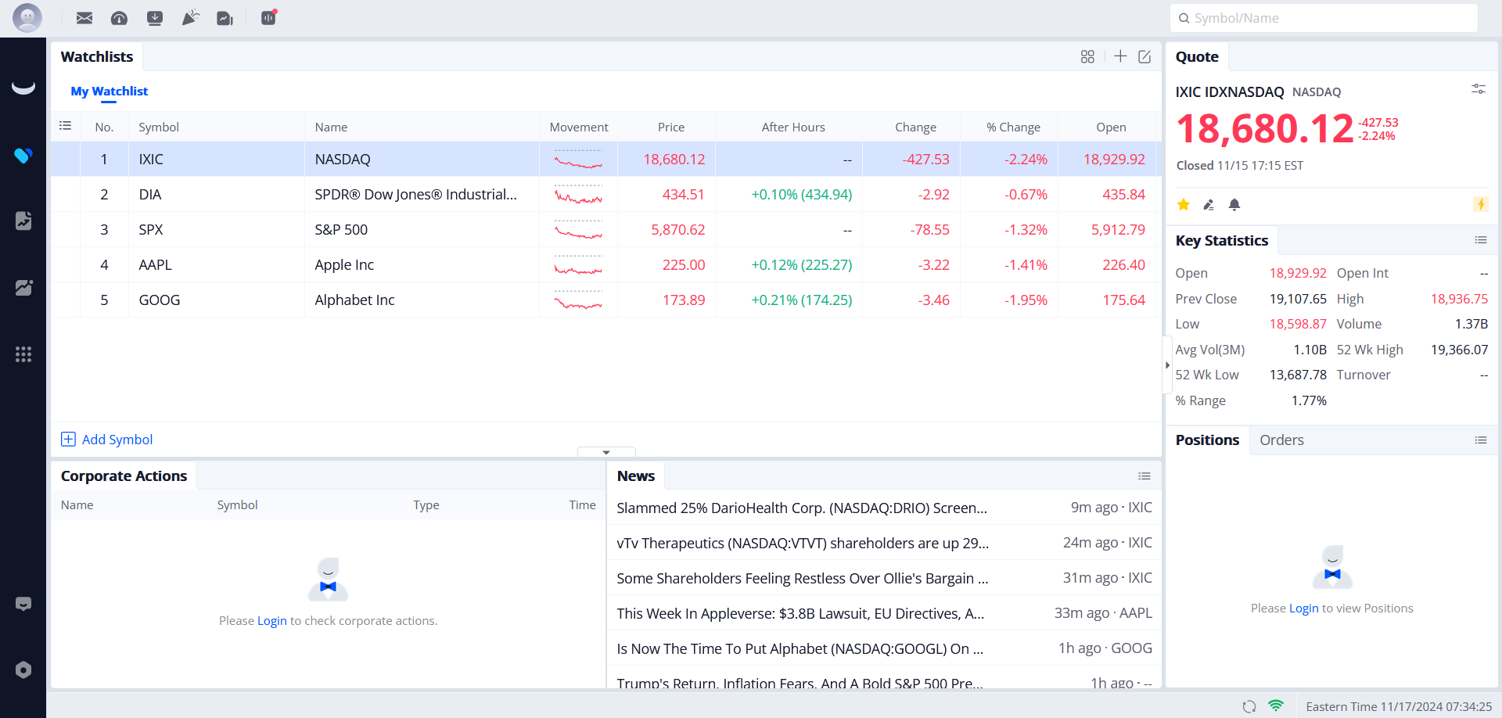
Task: Click the edit watchlist pencil icon
Action: (1144, 56)
